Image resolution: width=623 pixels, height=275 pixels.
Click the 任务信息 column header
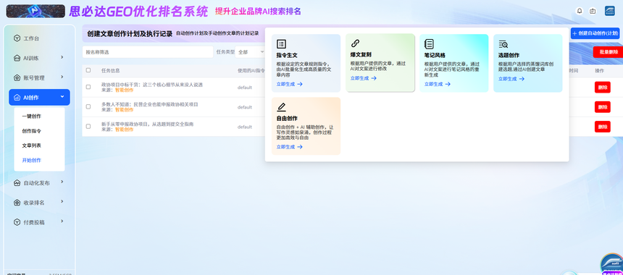click(x=110, y=71)
